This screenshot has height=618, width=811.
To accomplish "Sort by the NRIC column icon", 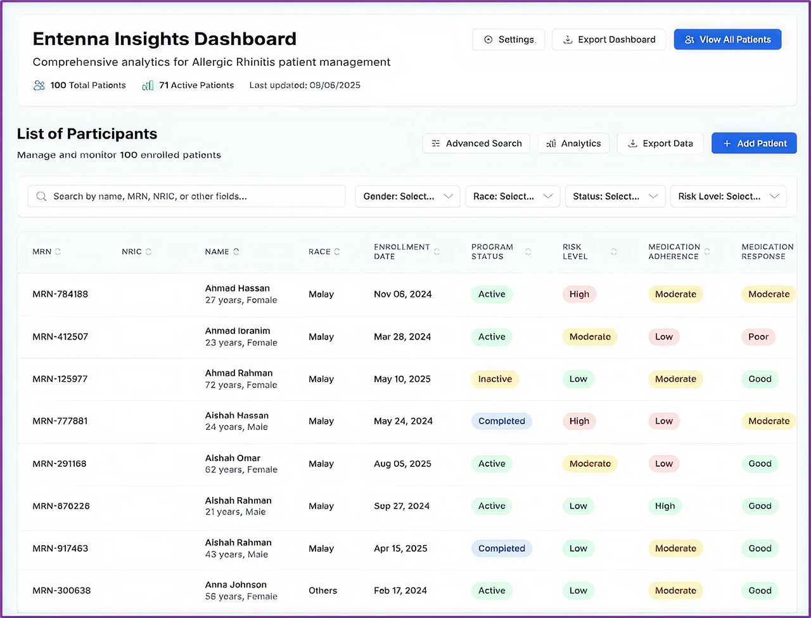I will (x=148, y=251).
